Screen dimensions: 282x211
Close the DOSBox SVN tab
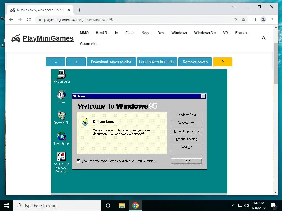click(x=69, y=10)
